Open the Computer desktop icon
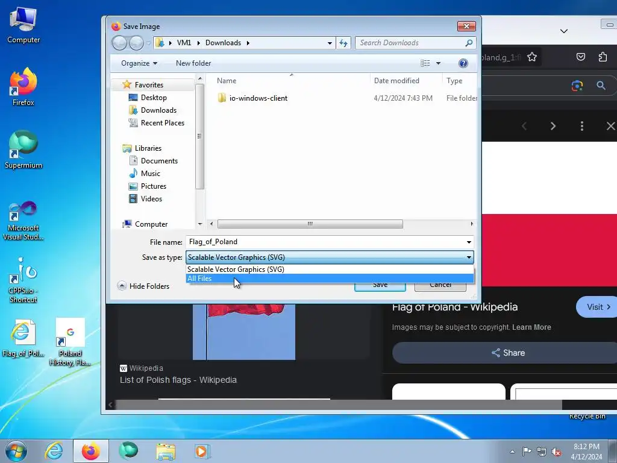617x463 pixels. click(x=23, y=25)
